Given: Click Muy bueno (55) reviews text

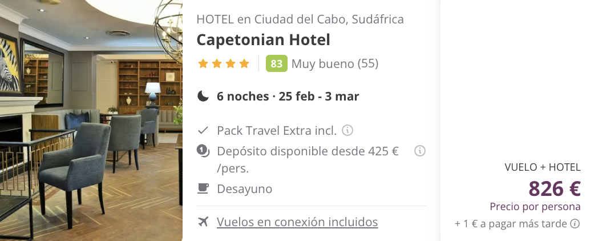Looking at the screenshot, I should coord(335,63).
